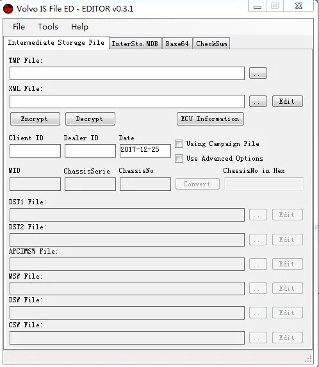
Task: Browse for a DSW file
Action: coord(258,313)
